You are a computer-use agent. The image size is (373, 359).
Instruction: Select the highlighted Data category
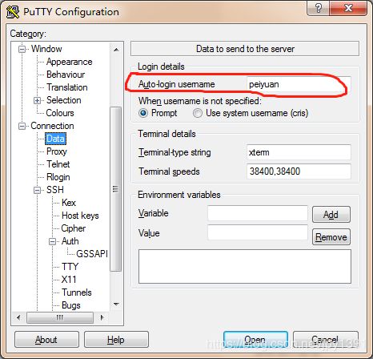[55, 139]
